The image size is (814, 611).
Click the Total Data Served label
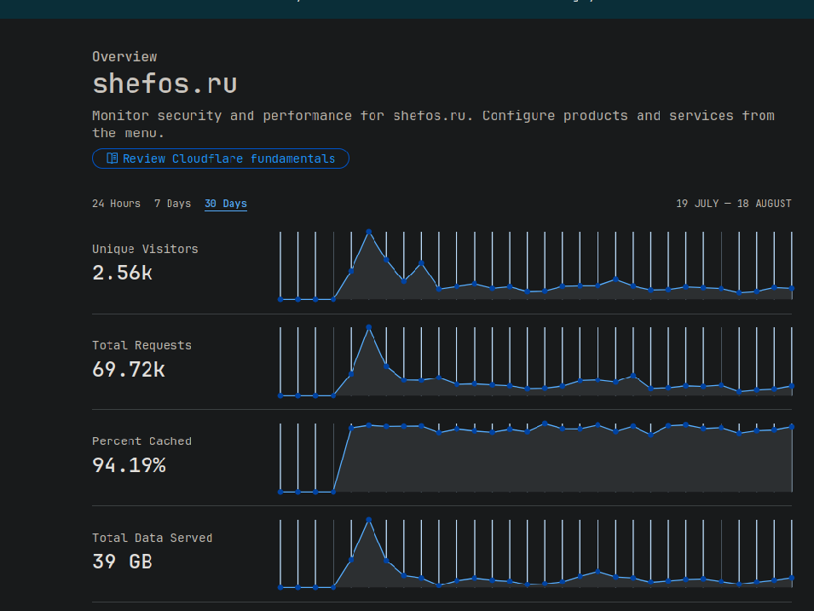152,538
